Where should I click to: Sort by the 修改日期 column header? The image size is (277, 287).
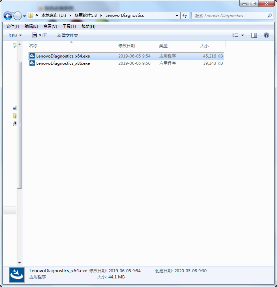pos(136,46)
